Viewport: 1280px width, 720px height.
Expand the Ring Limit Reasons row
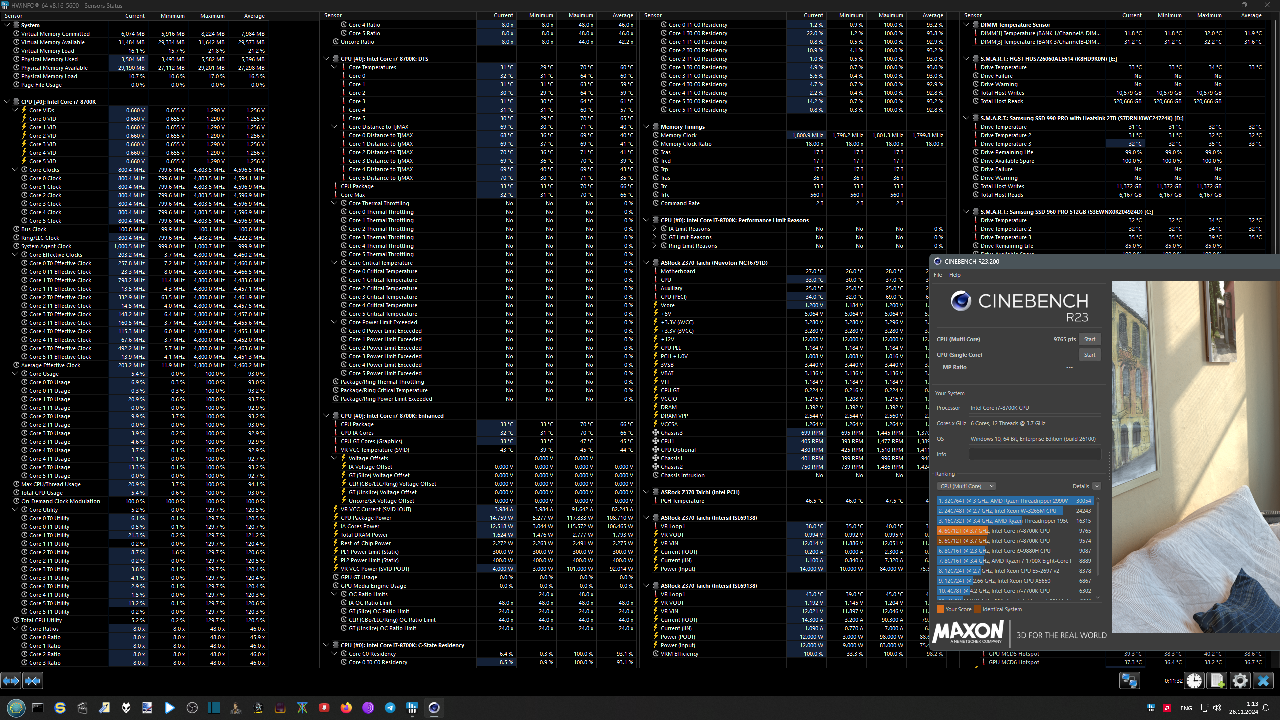(x=654, y=246)
